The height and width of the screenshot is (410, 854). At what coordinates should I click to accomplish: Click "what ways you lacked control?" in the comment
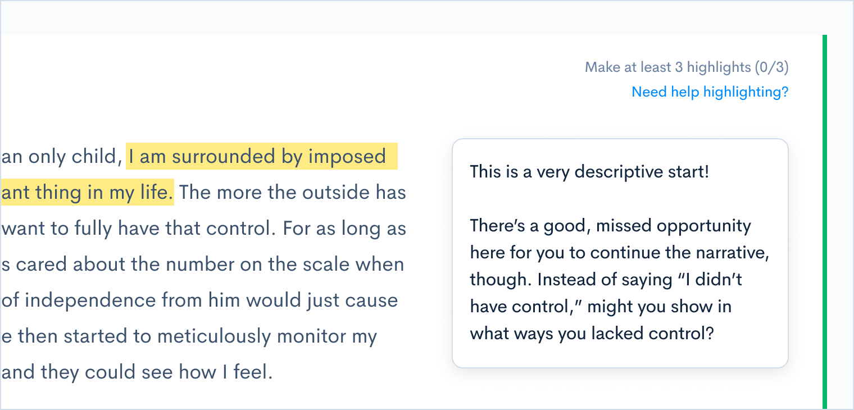(x=592, y=334)
